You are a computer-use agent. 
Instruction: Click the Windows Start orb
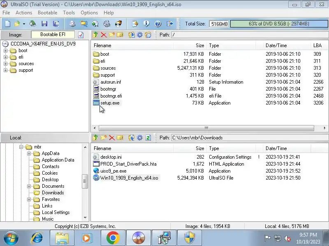[11, 238]
